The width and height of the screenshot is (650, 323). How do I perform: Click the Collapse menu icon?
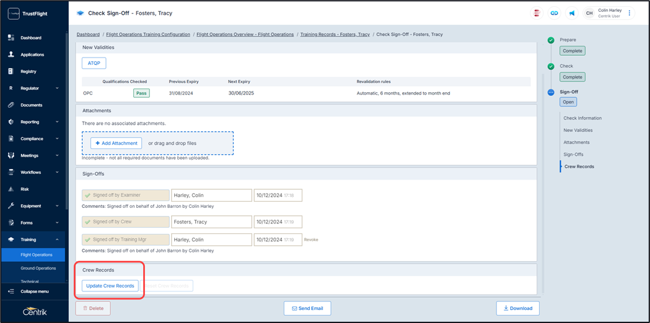coord(11,291)
